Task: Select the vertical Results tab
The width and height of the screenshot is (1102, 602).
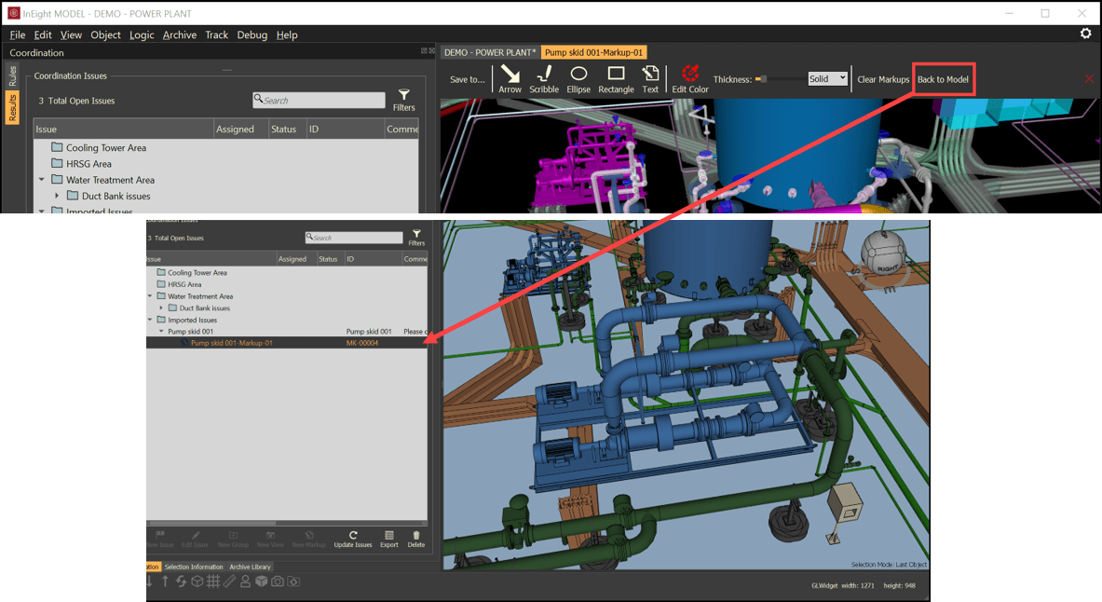Action: (12, 107)
